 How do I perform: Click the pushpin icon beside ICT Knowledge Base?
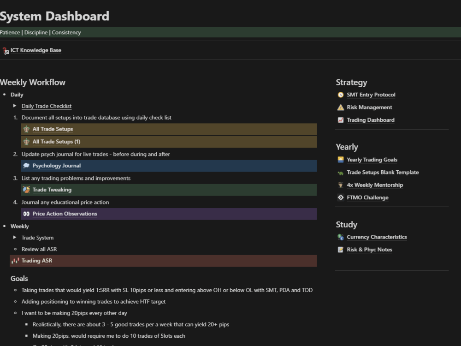(x=4, y=50)
